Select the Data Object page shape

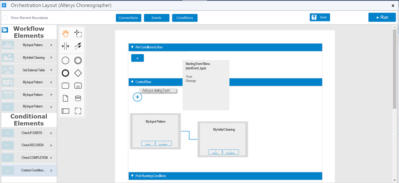point(66,98)
